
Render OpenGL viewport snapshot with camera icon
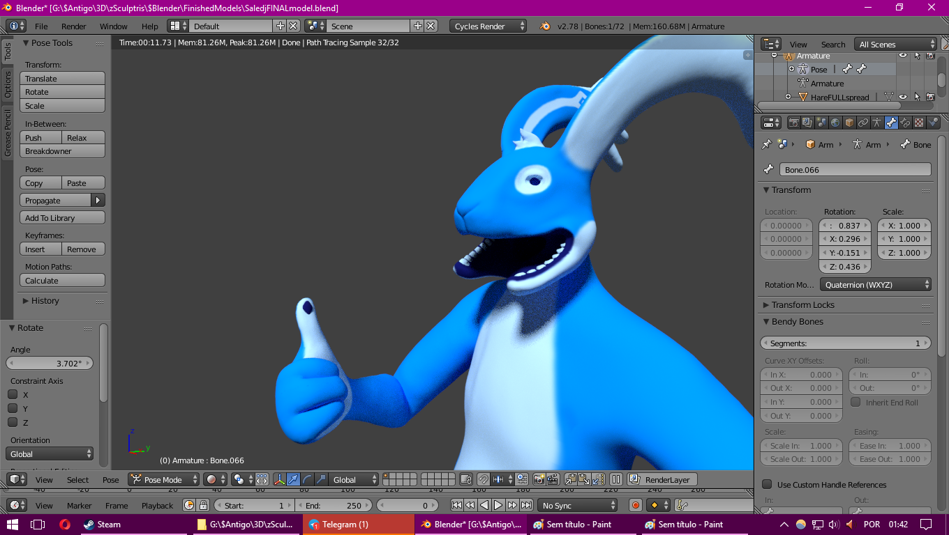click(539, 479)
